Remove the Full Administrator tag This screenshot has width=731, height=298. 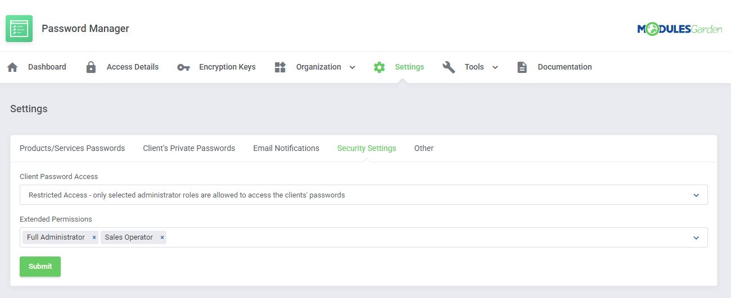click(94, 238)
